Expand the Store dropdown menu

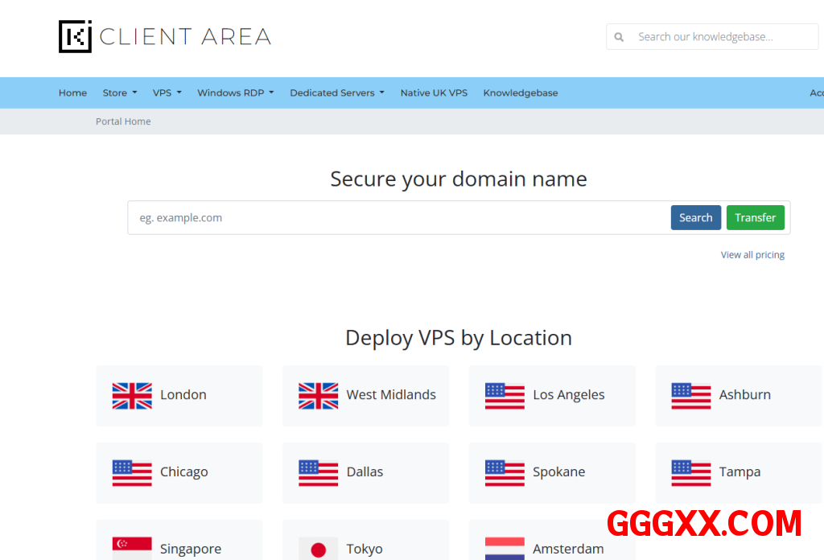119,93
